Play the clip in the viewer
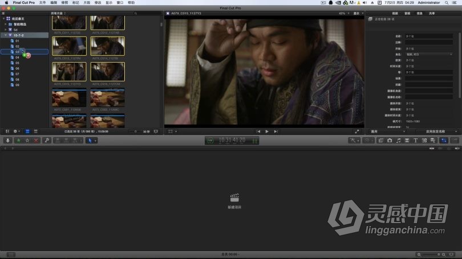Viewport: 462px width, 259px height. pos(267,131)
